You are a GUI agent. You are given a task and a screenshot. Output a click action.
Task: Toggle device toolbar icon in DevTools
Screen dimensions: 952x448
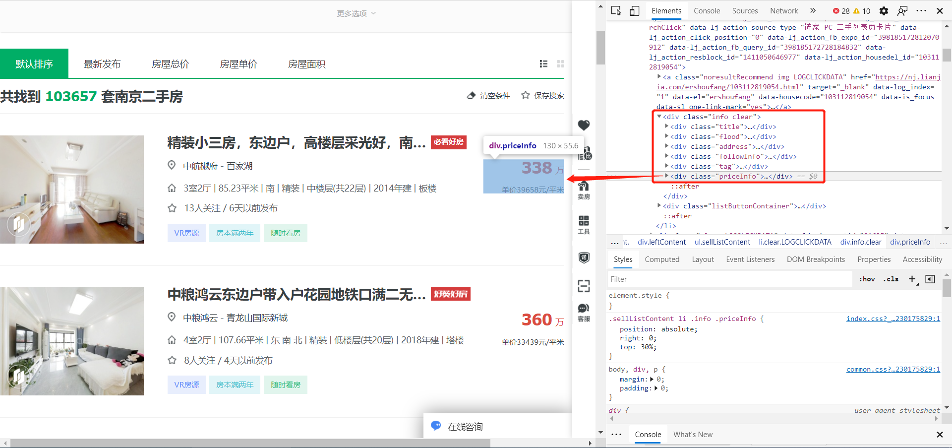click(635, 11)
